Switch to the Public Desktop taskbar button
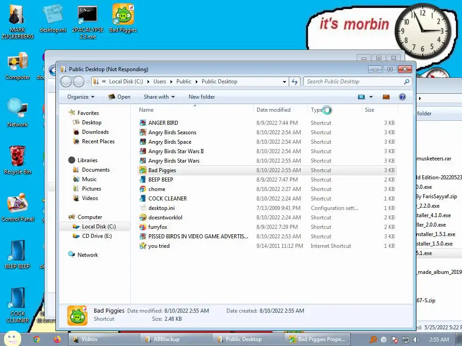 248,339
